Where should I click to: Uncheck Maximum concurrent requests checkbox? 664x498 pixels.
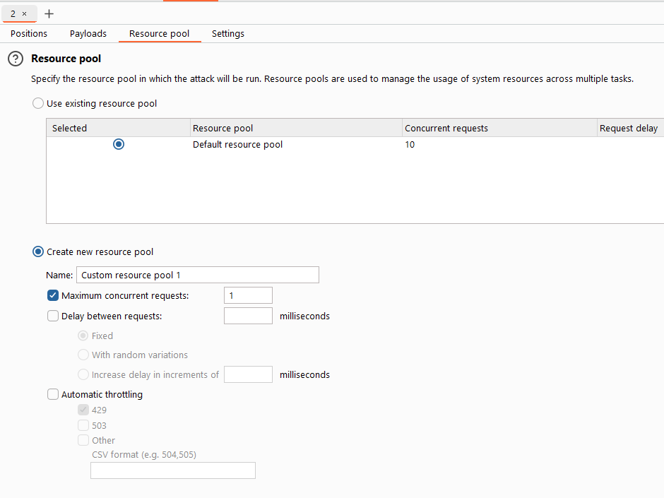(53, 295)
